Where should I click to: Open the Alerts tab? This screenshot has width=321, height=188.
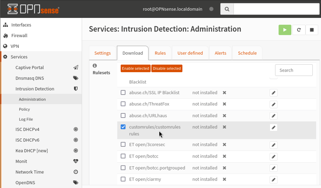tap(220, 53)
